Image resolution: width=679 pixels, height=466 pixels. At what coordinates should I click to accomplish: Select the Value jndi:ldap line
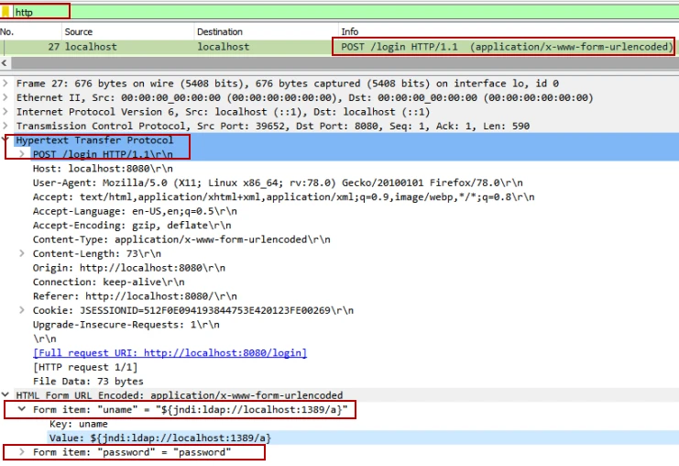(159, 438)
